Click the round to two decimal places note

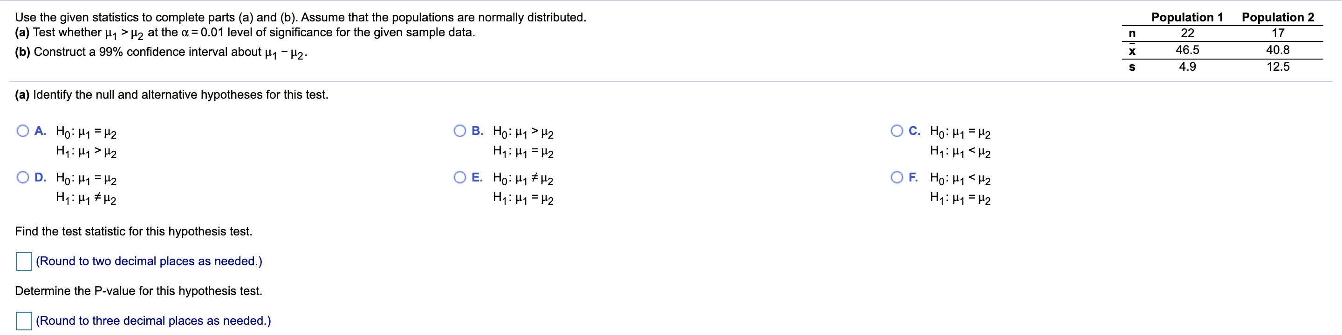pos(149,261)
